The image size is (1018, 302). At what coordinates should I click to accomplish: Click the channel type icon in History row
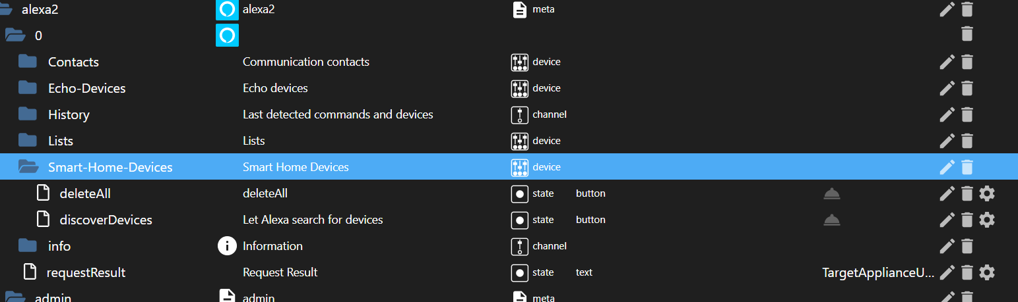[x=520, y=114]
